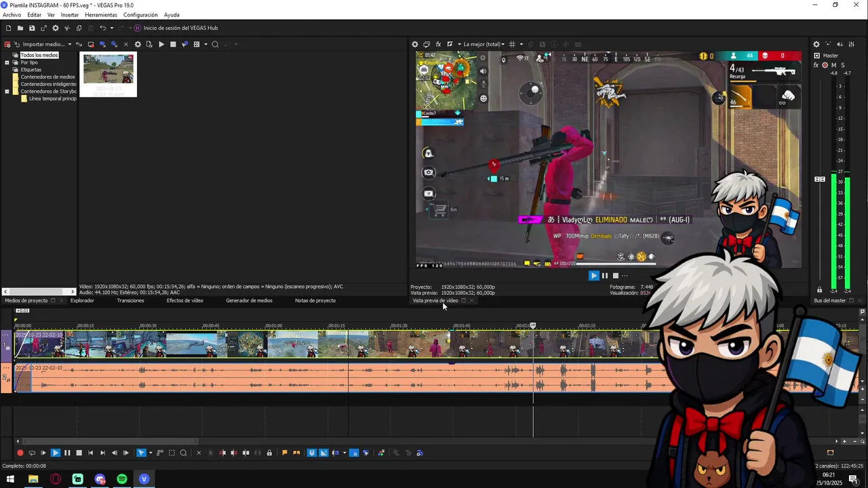Open the Ayuda menu
The width and height of the screenshot is (868, 488).
[x=172, y=15]
